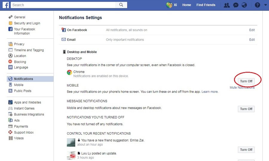
Task: Click the Facebook search input field
Action: 63,5
